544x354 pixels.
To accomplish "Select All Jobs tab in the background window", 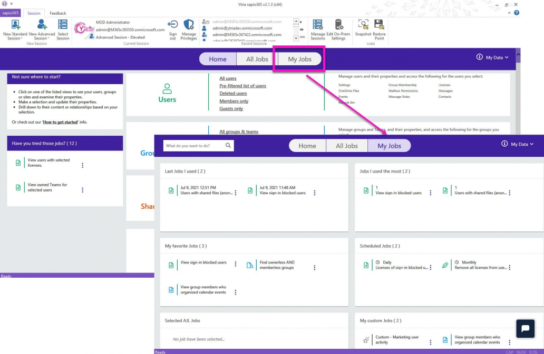I will [257, 59].
